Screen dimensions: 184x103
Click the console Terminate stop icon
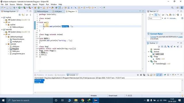(x=138, y=75)
